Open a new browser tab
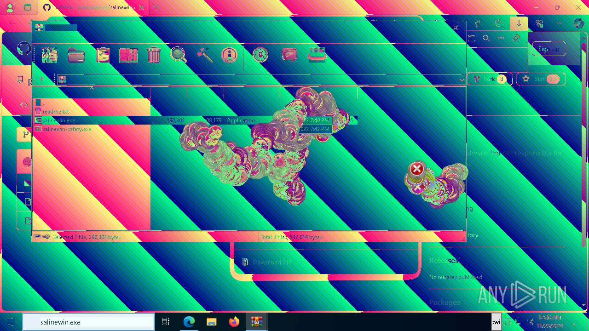Viewport: 589px width, 331px height. (x=156, y=8)
